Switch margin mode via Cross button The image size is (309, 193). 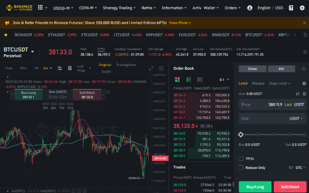(x=253, y=69)
